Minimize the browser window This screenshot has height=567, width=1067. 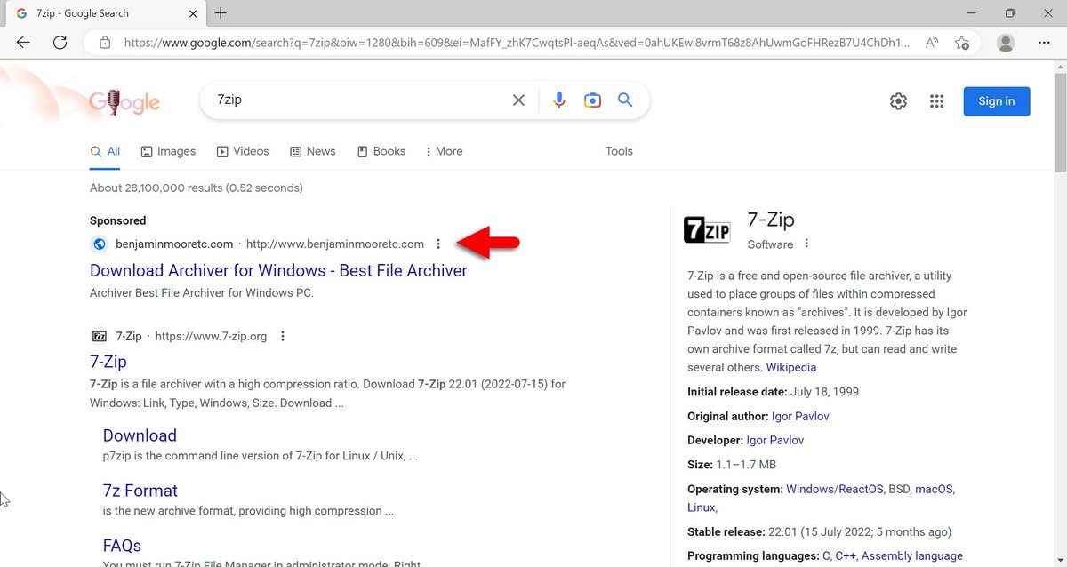point(969,13)
